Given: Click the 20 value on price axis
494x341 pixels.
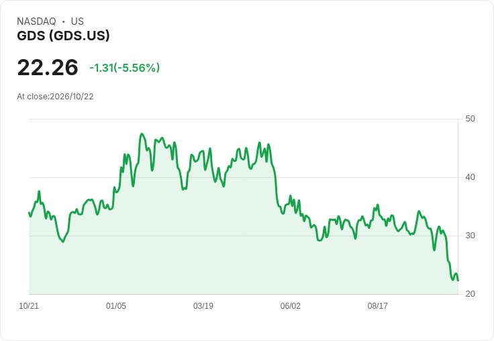Looking at the screenshot, I should 470,294.
